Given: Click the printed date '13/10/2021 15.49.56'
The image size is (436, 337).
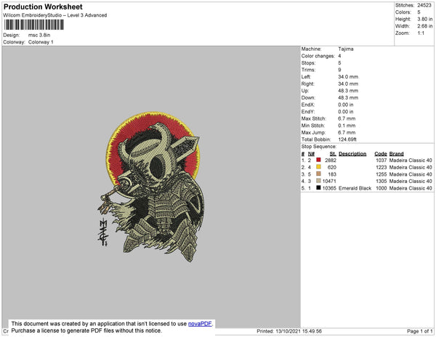Looking at the screenshot, I should (299, 331).
